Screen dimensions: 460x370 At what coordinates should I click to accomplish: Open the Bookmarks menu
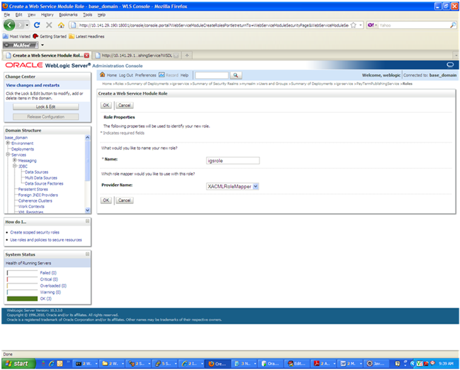click(68, 14)
